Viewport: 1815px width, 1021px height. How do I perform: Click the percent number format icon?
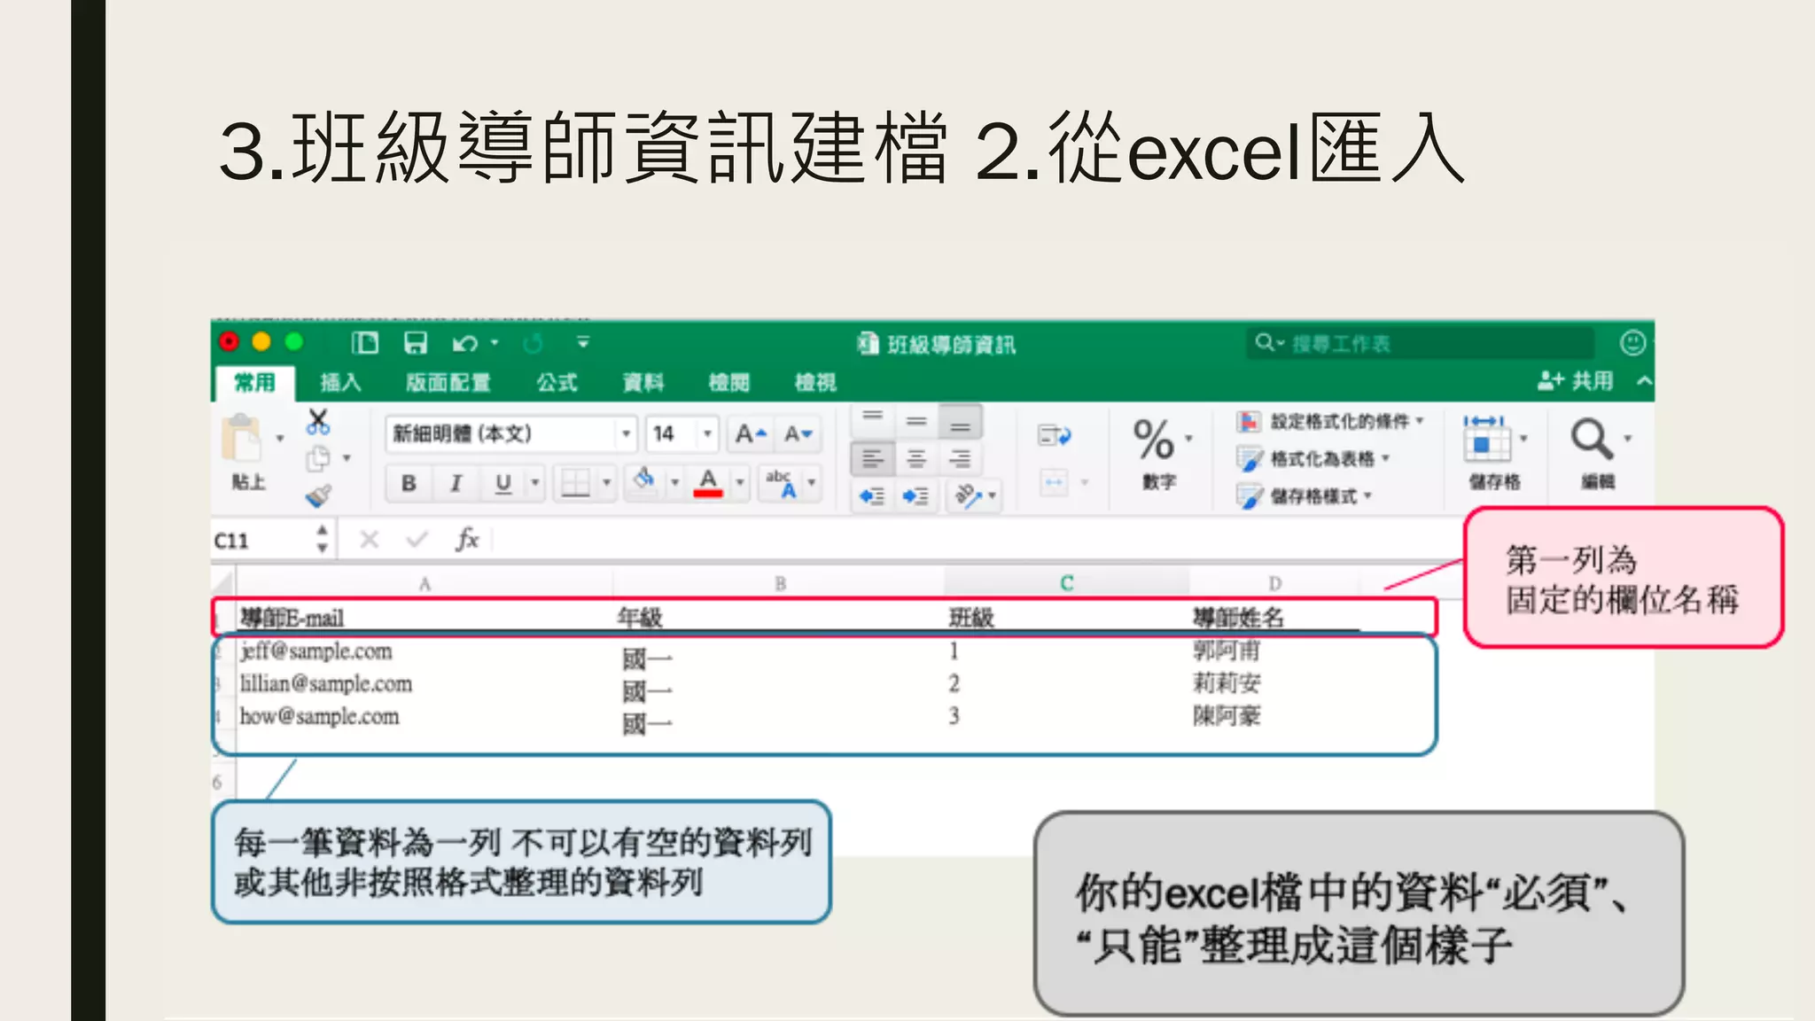[x=1154, y=440]
